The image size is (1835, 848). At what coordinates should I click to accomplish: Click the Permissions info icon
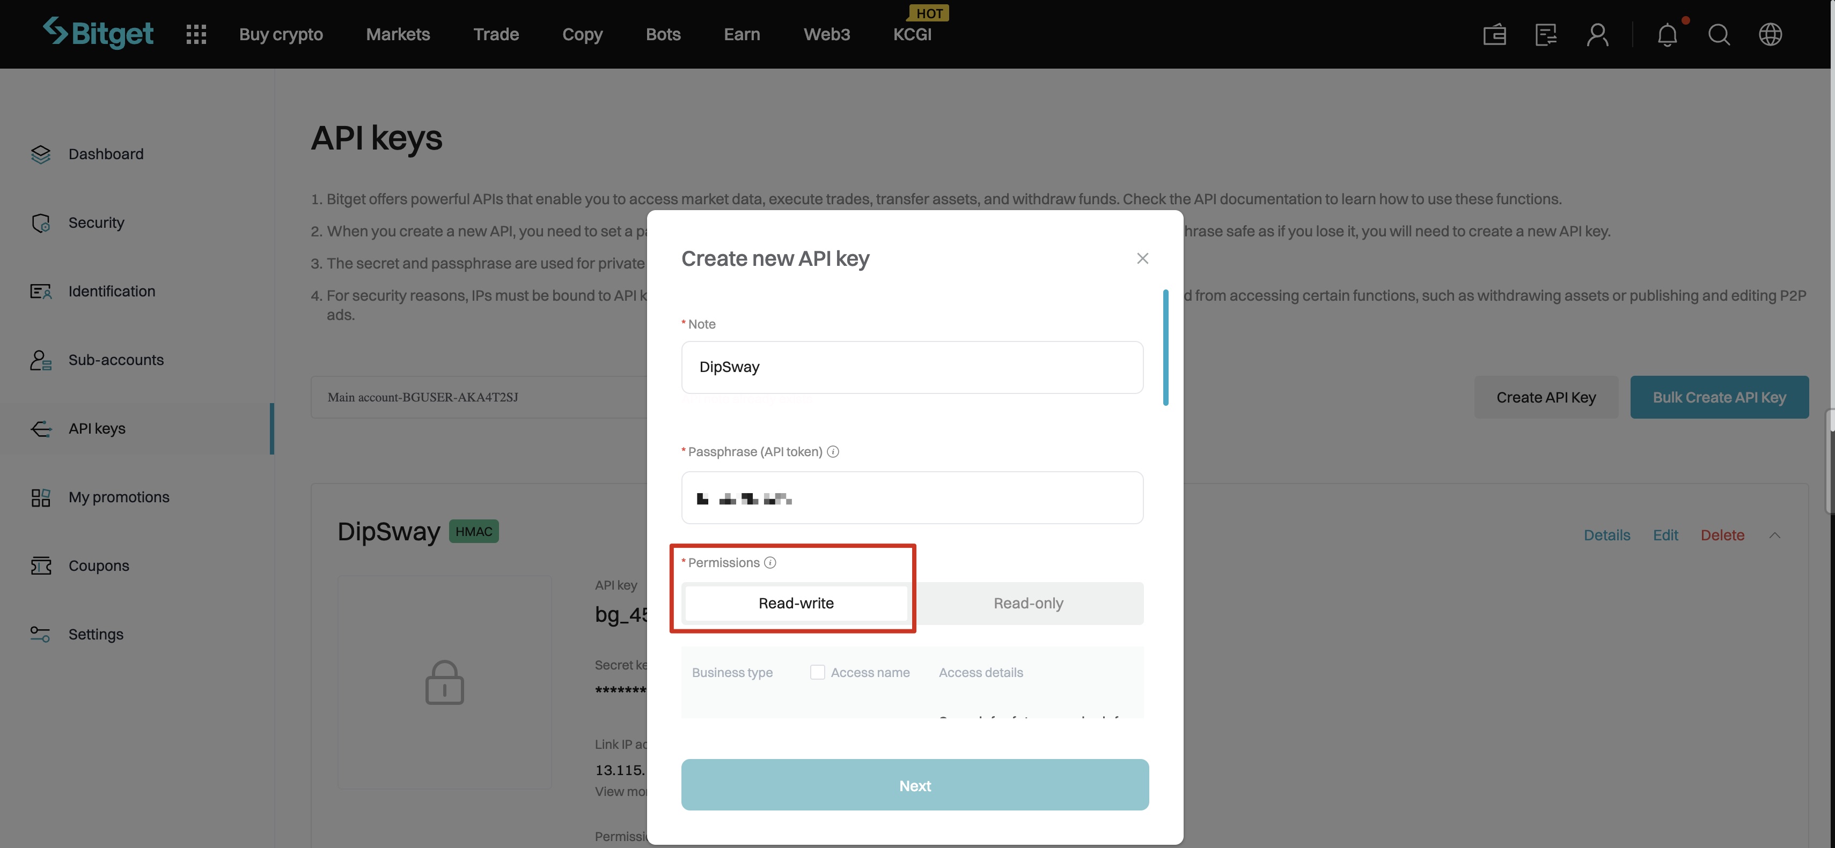coord(770,563)
